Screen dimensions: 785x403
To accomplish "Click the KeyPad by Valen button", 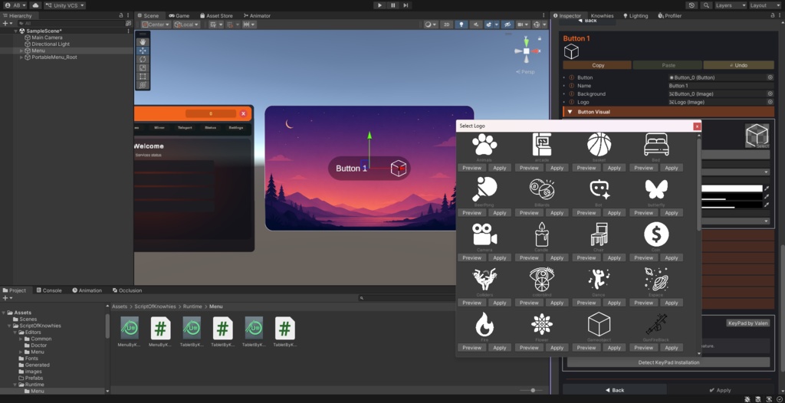I will point(747,323).
